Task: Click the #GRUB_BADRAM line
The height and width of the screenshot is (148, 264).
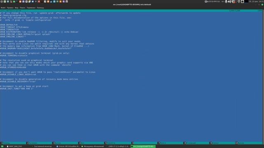Action: click(x=36, y=49)
